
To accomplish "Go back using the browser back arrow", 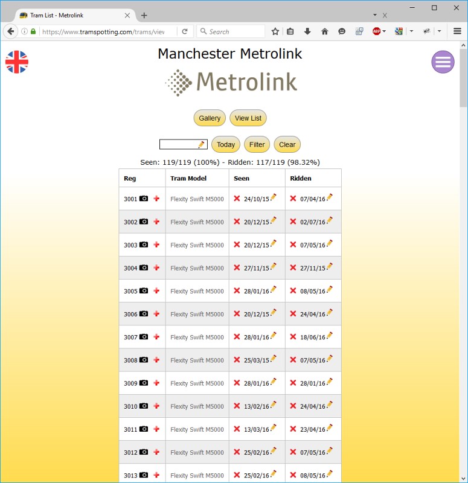I will click(10, 31).
